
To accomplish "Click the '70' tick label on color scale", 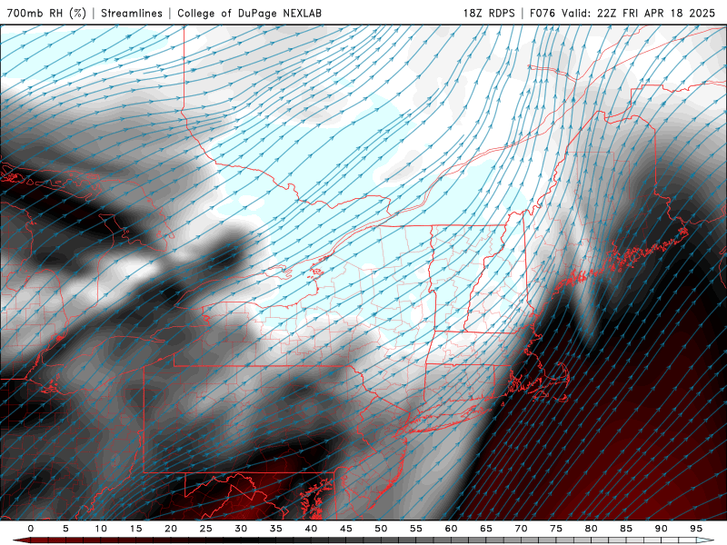I will point(521,529).
